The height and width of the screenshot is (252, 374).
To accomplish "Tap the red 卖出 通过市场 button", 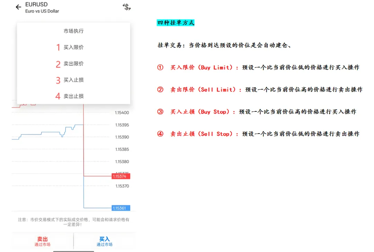I will click(43, 241).
